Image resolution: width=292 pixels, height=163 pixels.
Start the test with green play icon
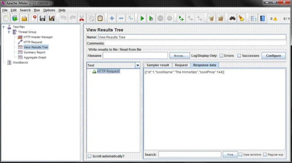point(142,18)
